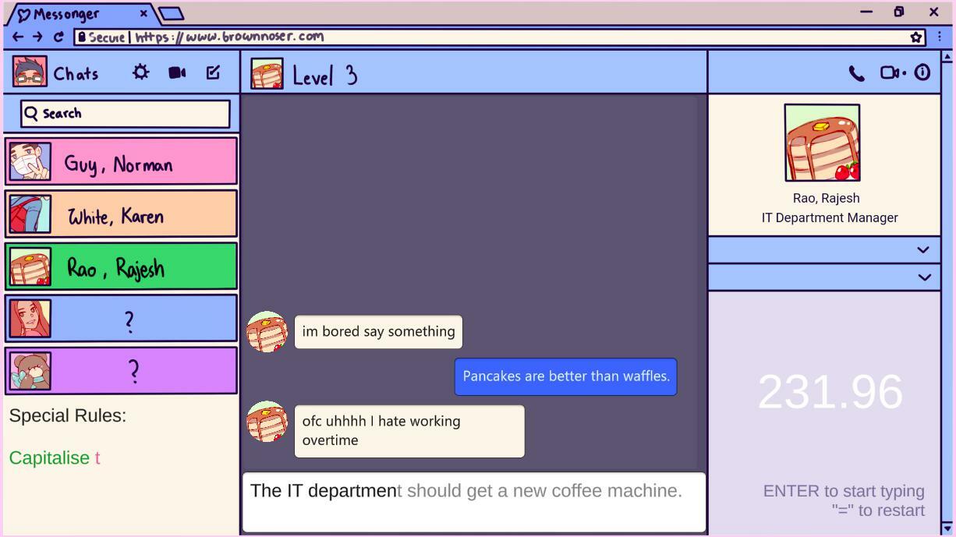Click the Search chats field
The image size is (956, 537).
point(126,114)
